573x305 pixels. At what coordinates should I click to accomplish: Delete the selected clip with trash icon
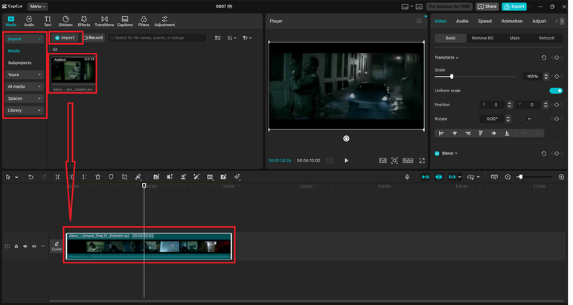tap(97, 177)
